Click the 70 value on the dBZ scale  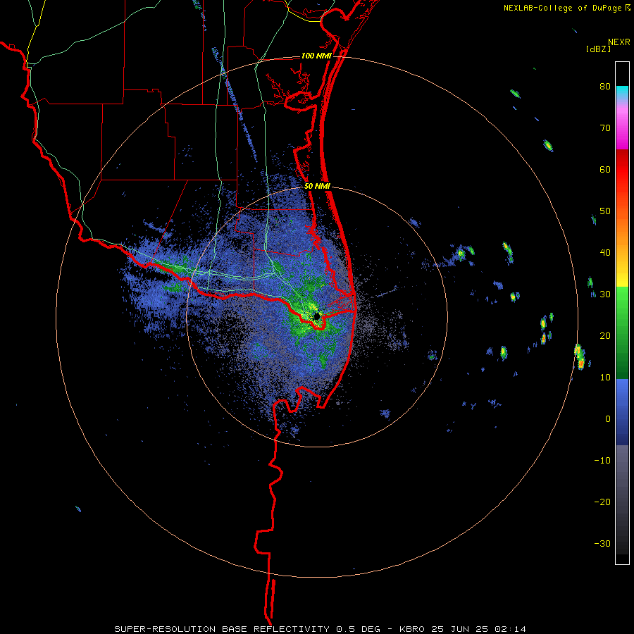[605, 128]
